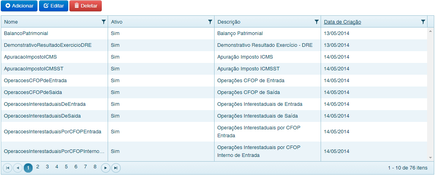Click the red Deletar button

pos(86,6)
